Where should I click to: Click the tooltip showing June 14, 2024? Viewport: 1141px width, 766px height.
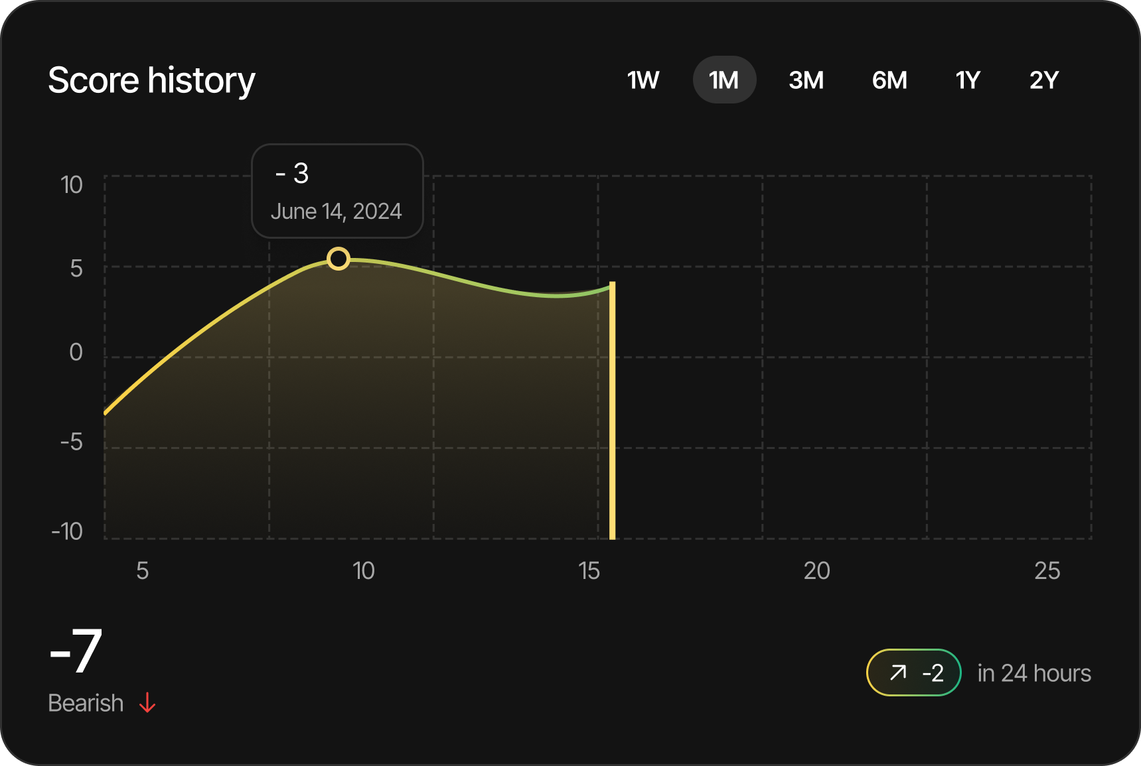[338, 190]
